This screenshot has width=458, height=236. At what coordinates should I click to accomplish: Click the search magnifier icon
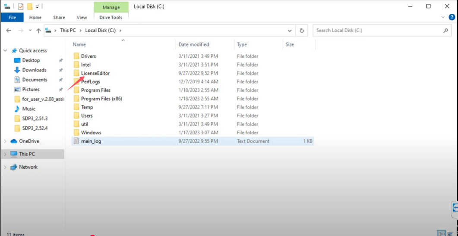coord(445,30)
